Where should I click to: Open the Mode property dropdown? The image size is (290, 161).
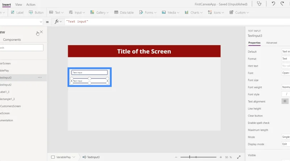tap(286, 137)
